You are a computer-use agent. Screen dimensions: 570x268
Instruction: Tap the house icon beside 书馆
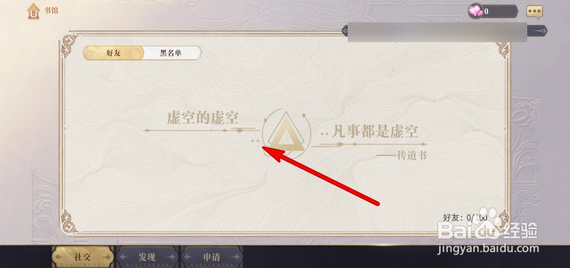(34, 11)
